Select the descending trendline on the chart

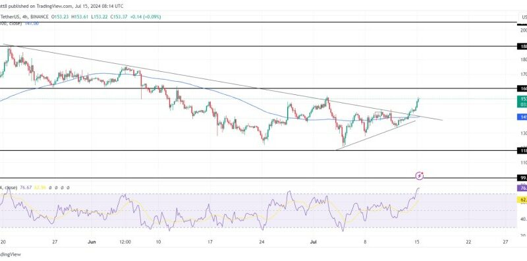[x=222, y=82]
